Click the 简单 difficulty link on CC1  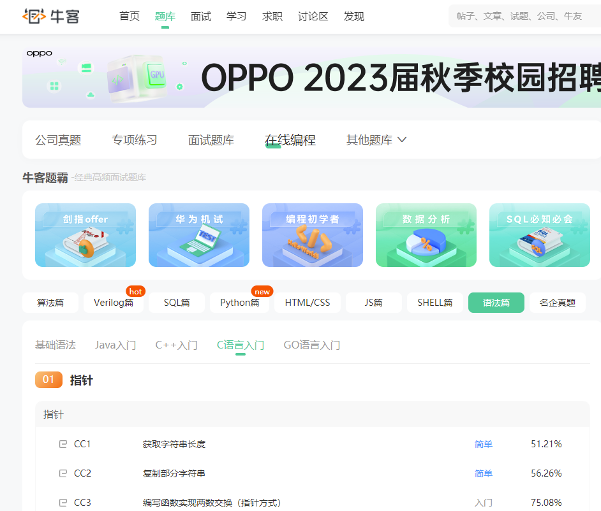pyautogui.click(x=483, y=443)
